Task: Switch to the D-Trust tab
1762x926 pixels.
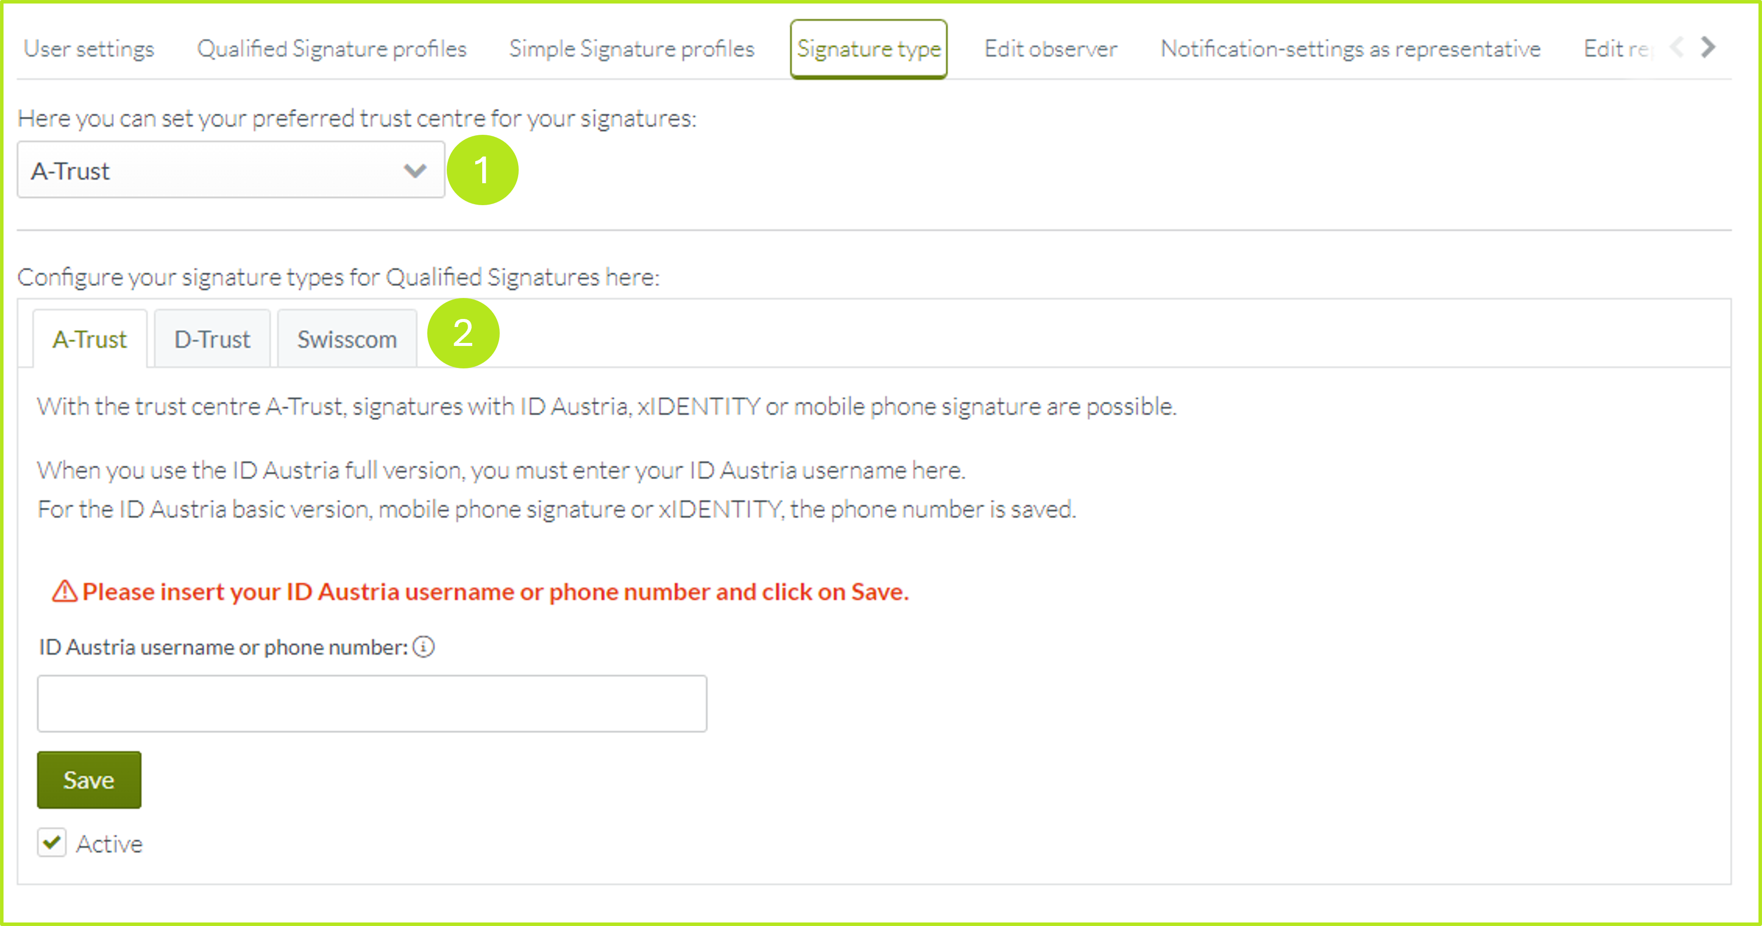Action: (212, 339)
